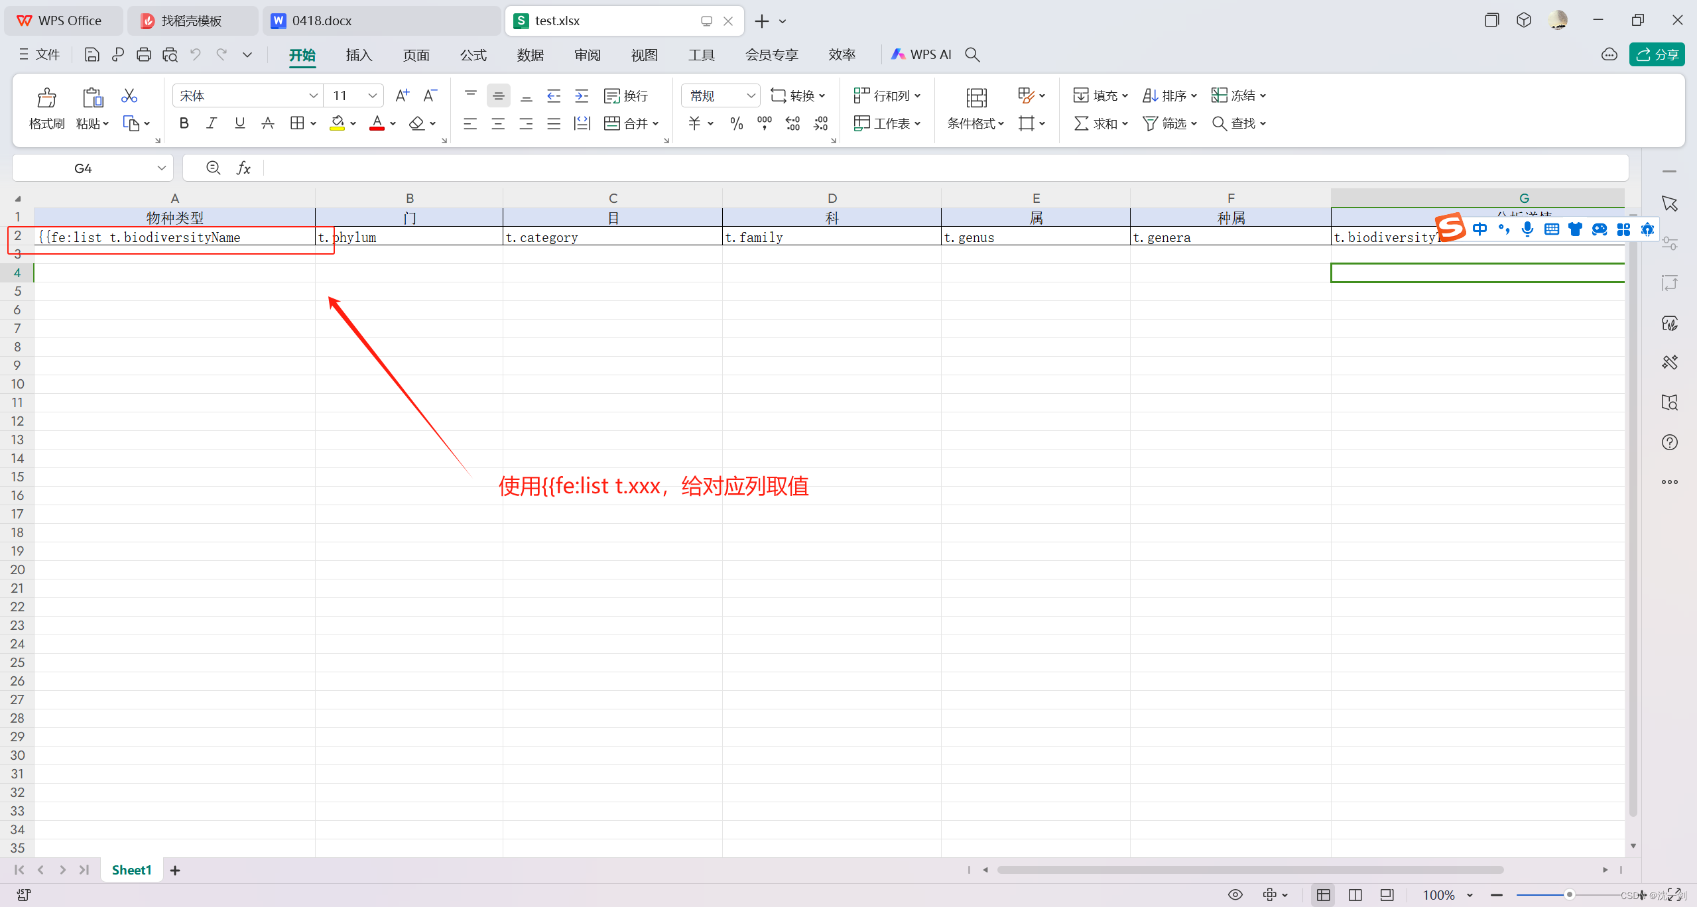The image size is (1697, 907).
Task: Click the Share (分享) button
Action: tap(1657, 55)
